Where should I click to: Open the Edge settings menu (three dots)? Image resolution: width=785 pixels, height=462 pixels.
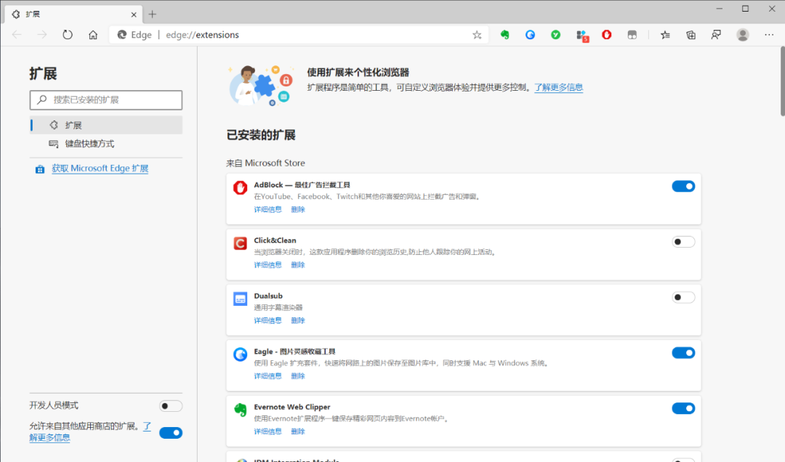[x=768, y=34]
